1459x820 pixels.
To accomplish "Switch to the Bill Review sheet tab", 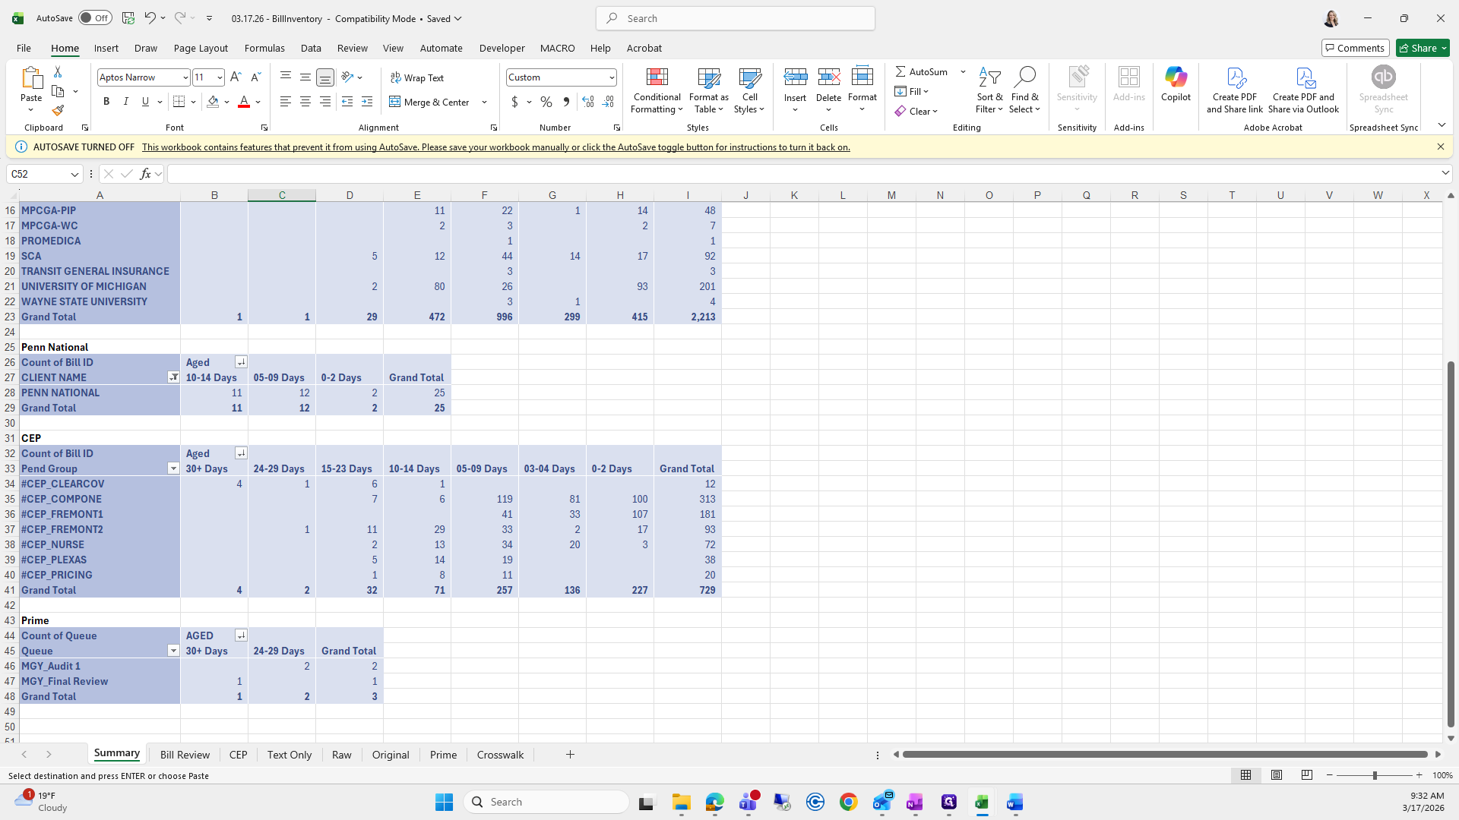I will [185, 755].
